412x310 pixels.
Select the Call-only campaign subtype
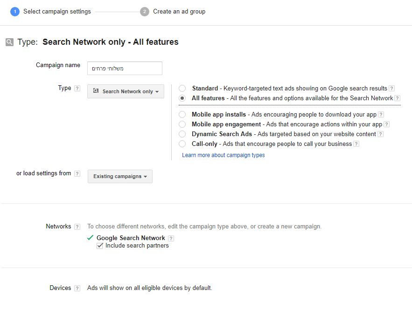click(x=182, y=144)
